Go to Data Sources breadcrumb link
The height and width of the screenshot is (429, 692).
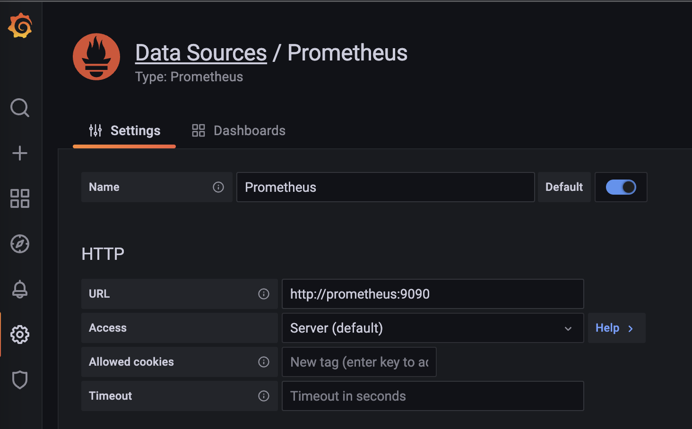(201, 53)
